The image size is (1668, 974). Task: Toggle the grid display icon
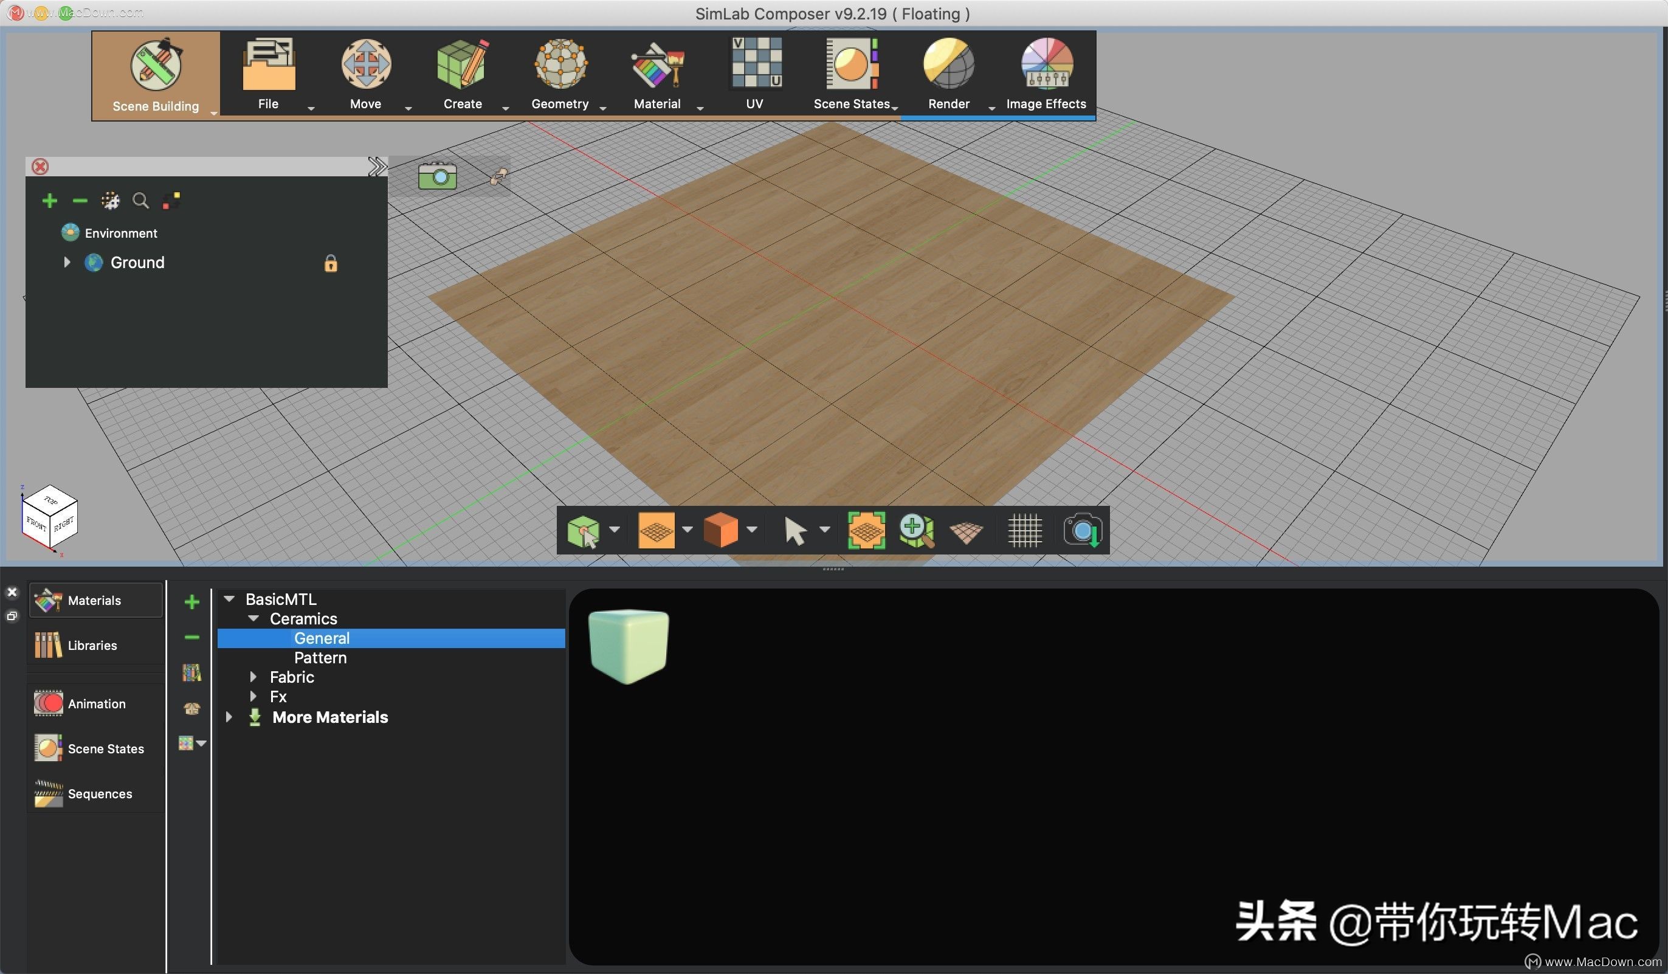[x=1025, y=530]
